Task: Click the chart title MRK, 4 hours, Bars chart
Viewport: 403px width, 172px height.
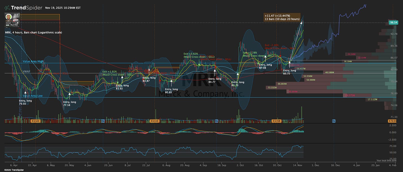Action: 33,33
